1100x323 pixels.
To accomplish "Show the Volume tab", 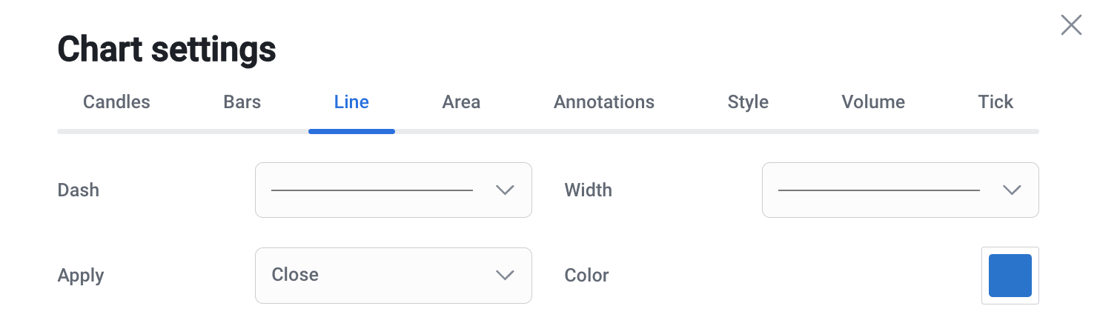I will coord(873,102).
